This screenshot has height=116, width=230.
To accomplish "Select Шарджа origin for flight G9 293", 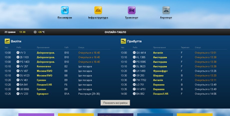I will click(x=158, y=76).
